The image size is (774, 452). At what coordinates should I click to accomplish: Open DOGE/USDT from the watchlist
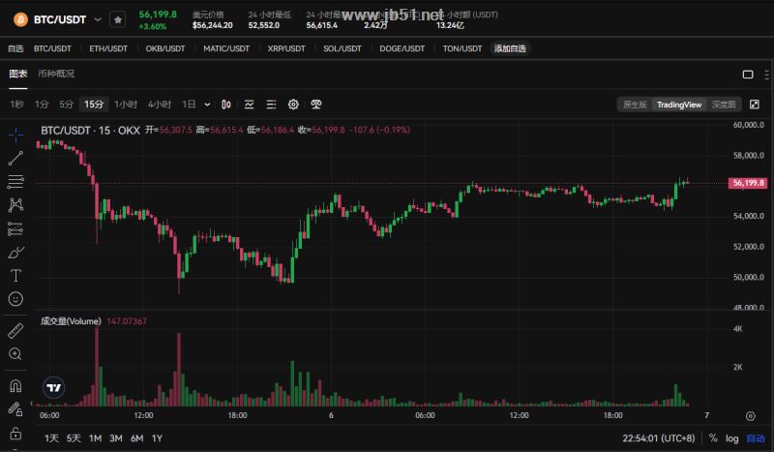(x=402, y=48)
